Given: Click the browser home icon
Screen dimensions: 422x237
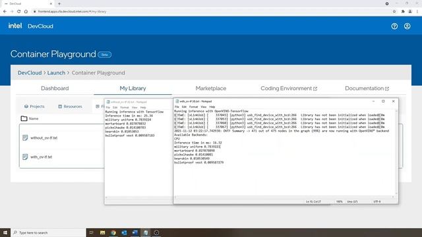Looking at the screenshot, I should (x=26, y=12).
